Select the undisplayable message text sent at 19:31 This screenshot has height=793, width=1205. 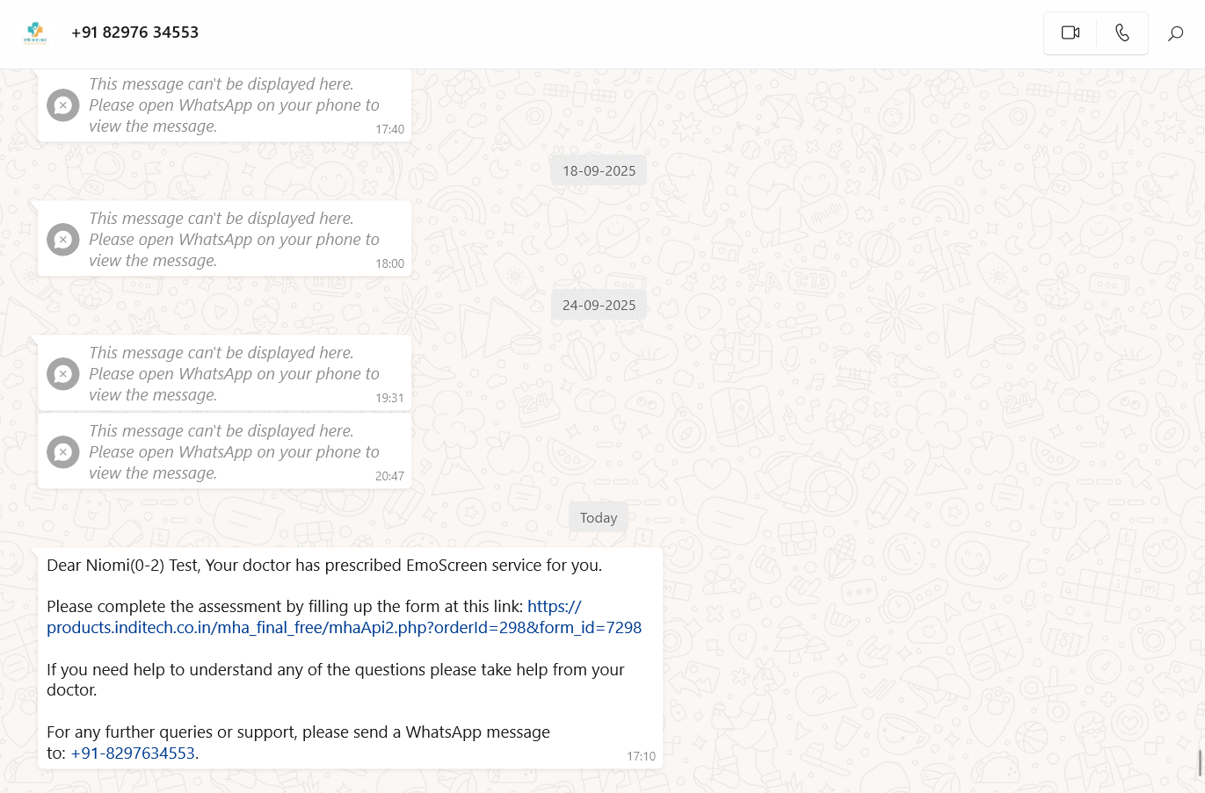(233, 374)
